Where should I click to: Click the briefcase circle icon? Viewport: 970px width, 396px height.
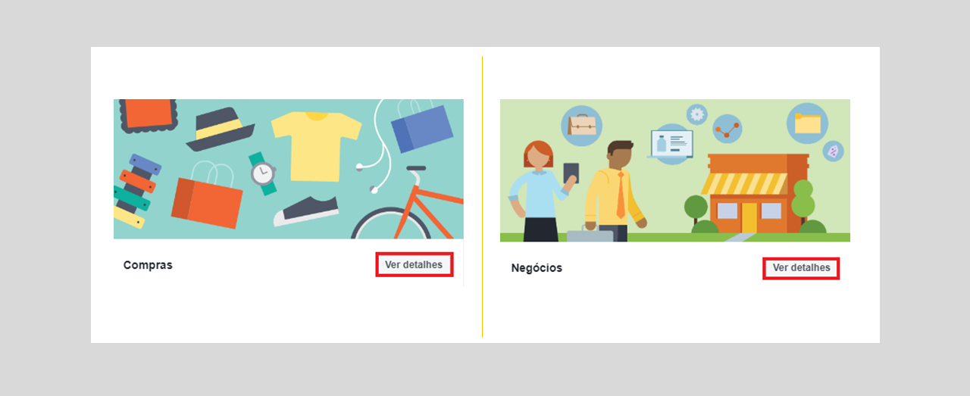tap(581, 126)
